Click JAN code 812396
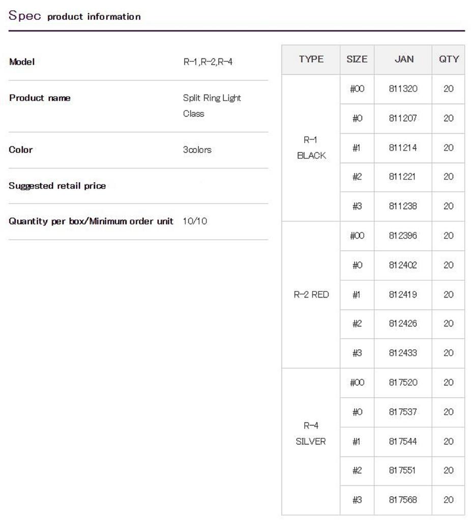This screenshot has height=520, width=471. click(x=403, y=236)
